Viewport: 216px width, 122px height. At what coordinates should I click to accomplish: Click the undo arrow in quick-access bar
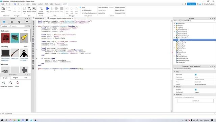point(21,4)
